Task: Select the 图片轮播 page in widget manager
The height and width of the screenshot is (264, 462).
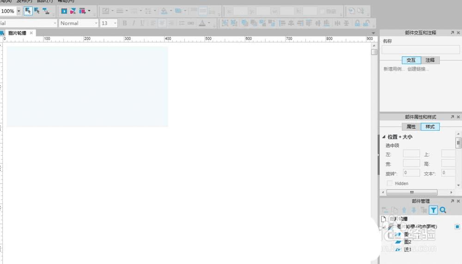Action: pyautogui.click(x=399, y=219)
